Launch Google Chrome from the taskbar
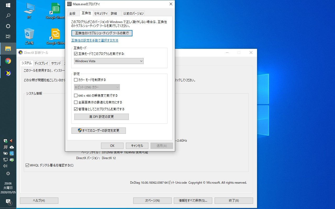 click(8, 61)
